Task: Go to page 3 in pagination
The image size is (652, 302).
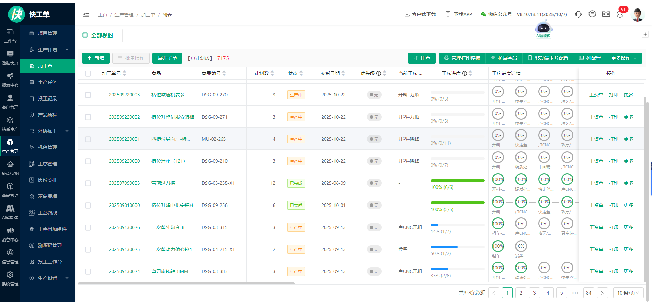Action: tap(534, 293)
